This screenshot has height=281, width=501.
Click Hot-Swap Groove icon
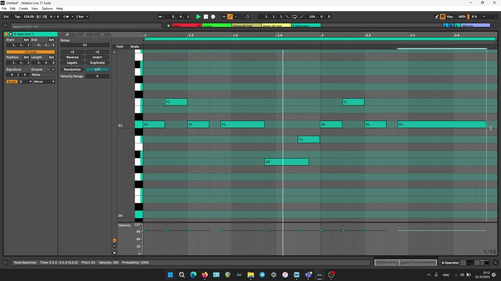[48, 69]
